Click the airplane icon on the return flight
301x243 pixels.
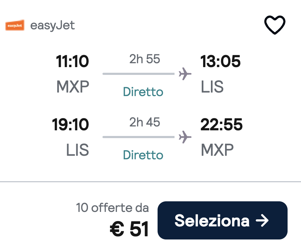[184, 137]
